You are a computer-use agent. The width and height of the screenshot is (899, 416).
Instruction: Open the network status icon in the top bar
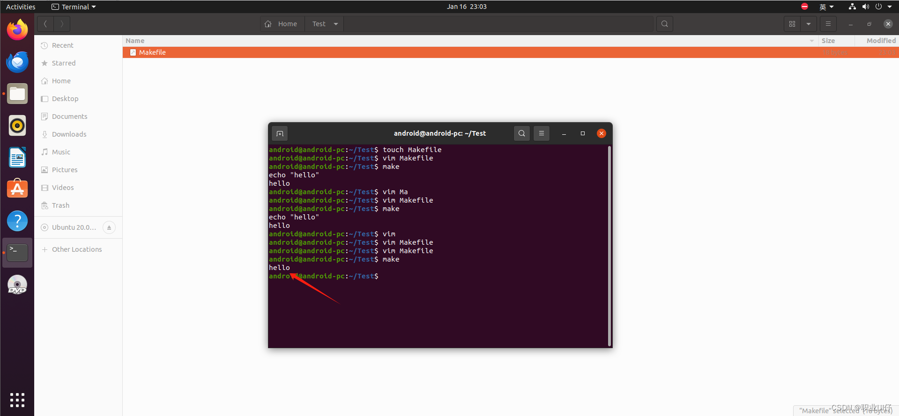pos(852,7)
